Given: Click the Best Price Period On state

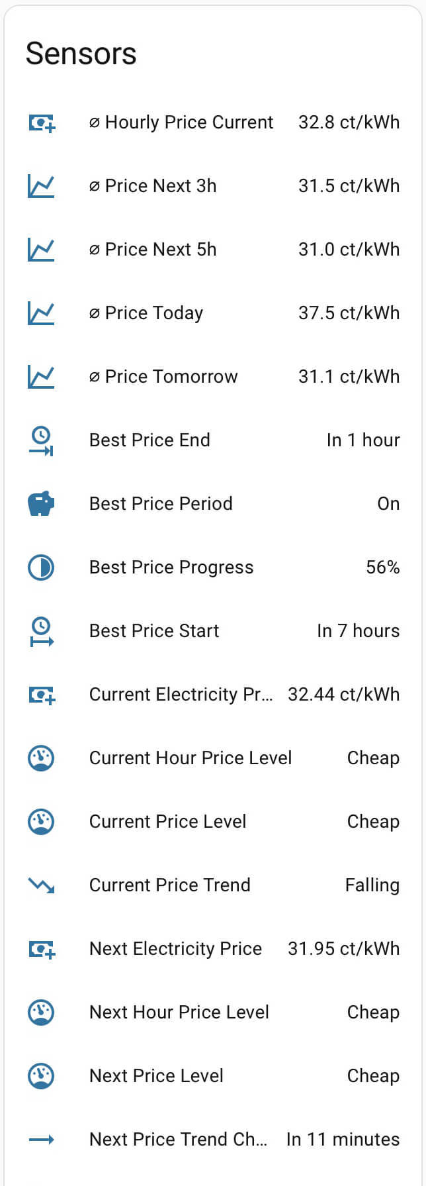Looking at the screenshot, I should (x=388, y=504).
